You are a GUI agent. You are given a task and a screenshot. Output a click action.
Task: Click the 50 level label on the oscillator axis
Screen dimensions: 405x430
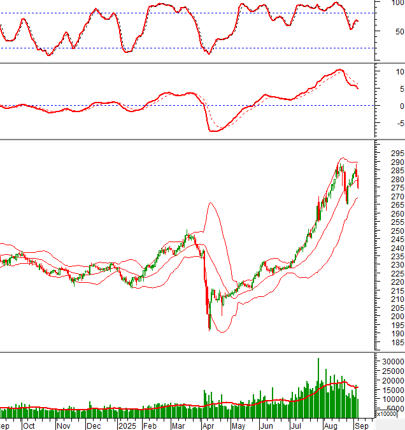[400, 32]
